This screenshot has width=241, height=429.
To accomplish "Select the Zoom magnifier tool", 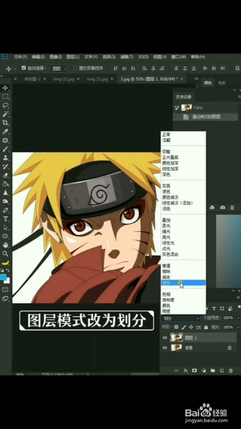I will [x=5, y=254].
